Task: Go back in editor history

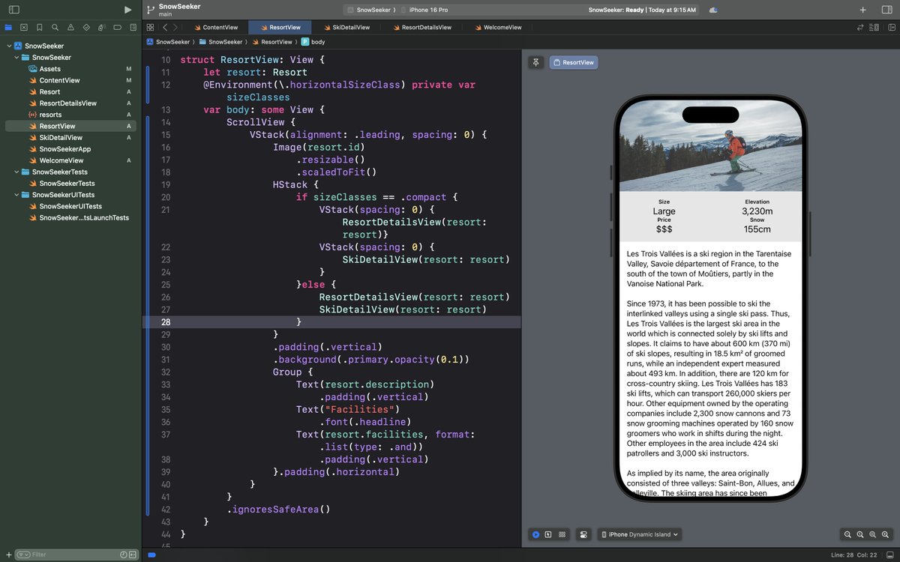Action: click(x=165, y=27)
